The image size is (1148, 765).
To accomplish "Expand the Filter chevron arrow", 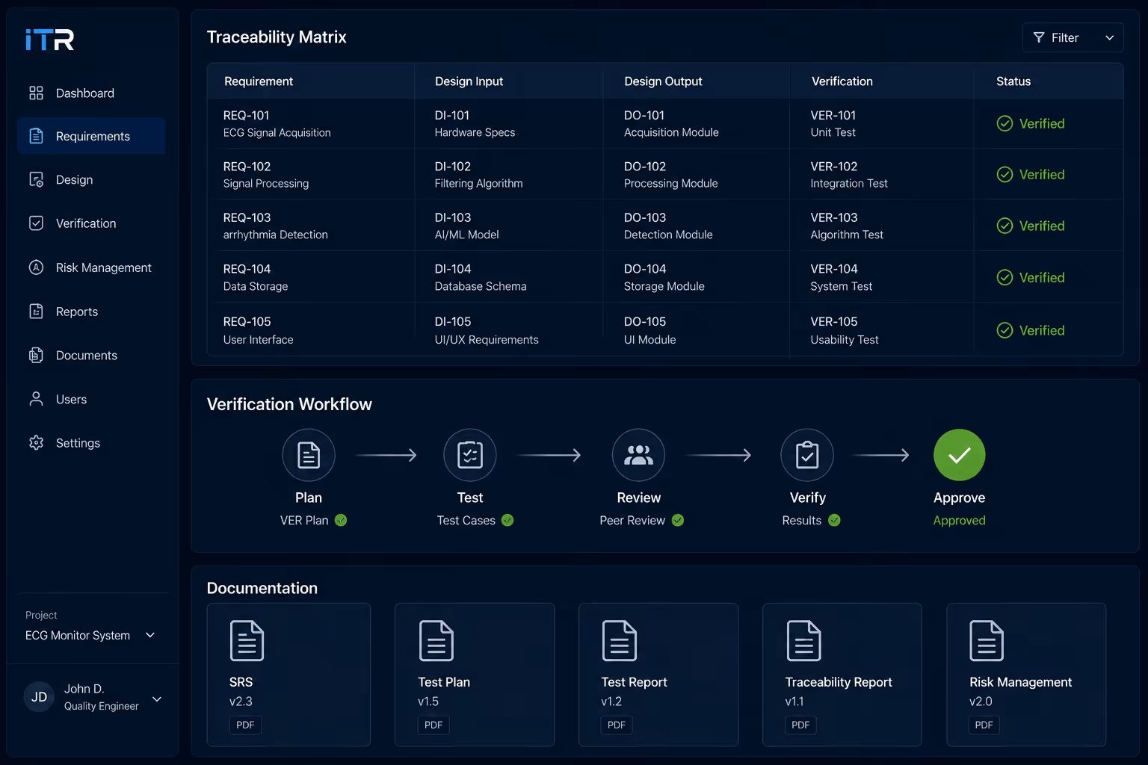I will (x=1110, y=38).
